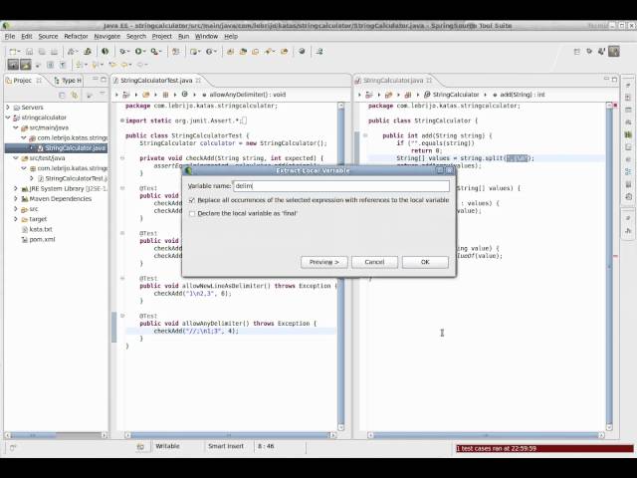
Task: Expand the JRE System Library node
Action: (16, 188)
